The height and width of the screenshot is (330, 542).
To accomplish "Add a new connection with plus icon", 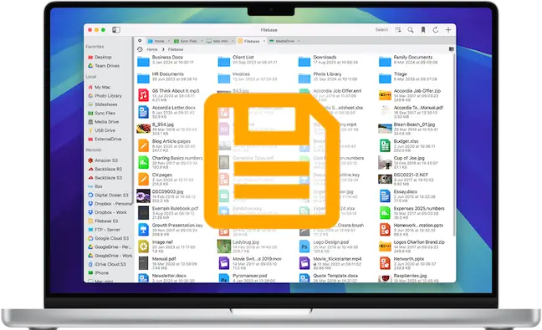I will 448,30.
